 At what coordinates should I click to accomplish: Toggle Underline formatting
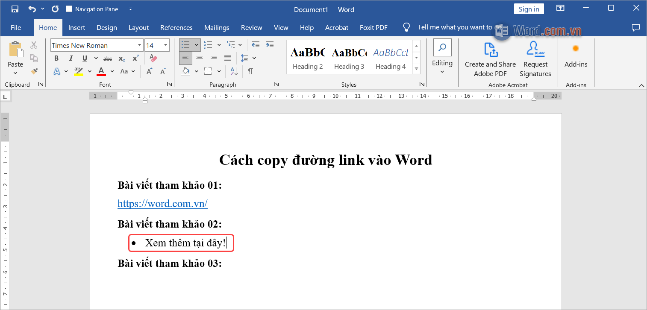(x=85, y=58)
